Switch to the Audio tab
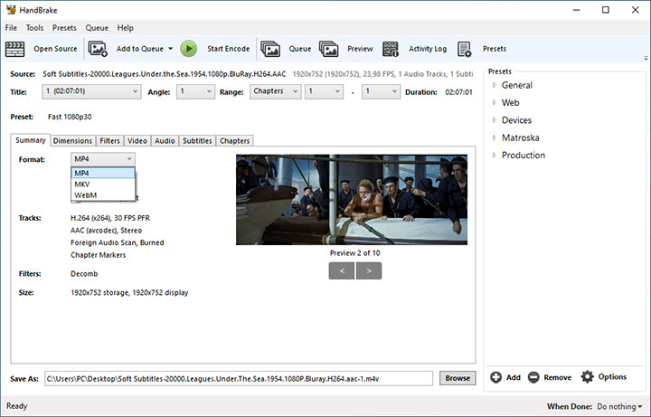 click(165, 141)
